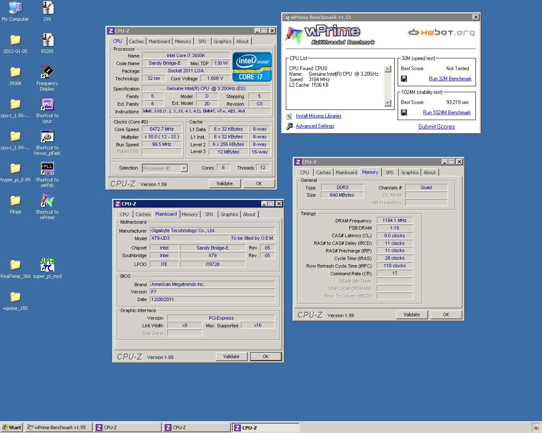This screenshot has width=542, height=433.
Task: Open the Advanced Settings link
Action: click(x=315, y=126)
